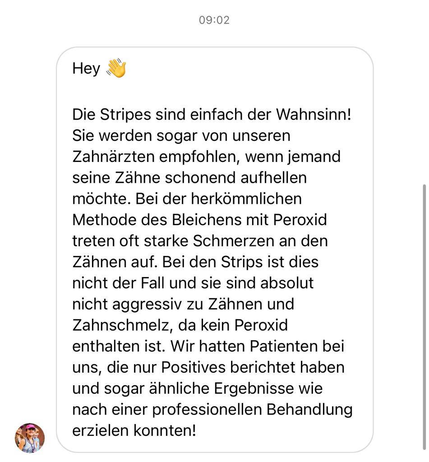Open the sender's profile picture avatar
The height and width of the screenshot is (462, 429).
30,438
